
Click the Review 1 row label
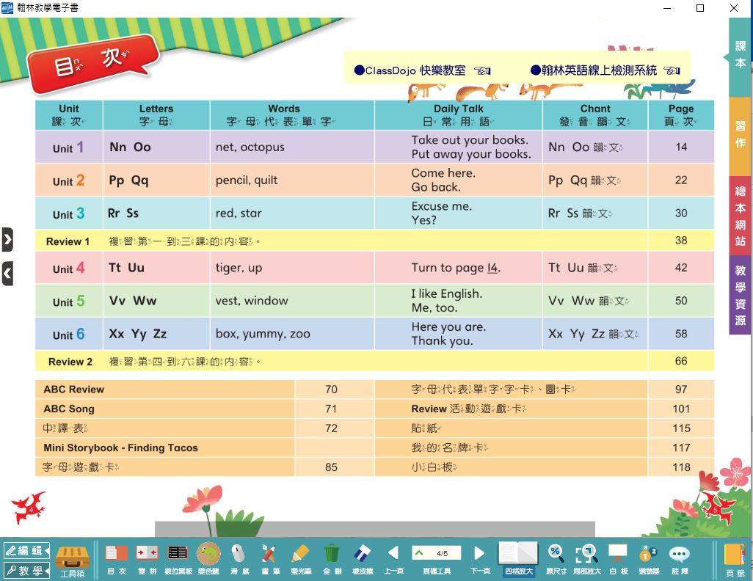pos(68,241)
